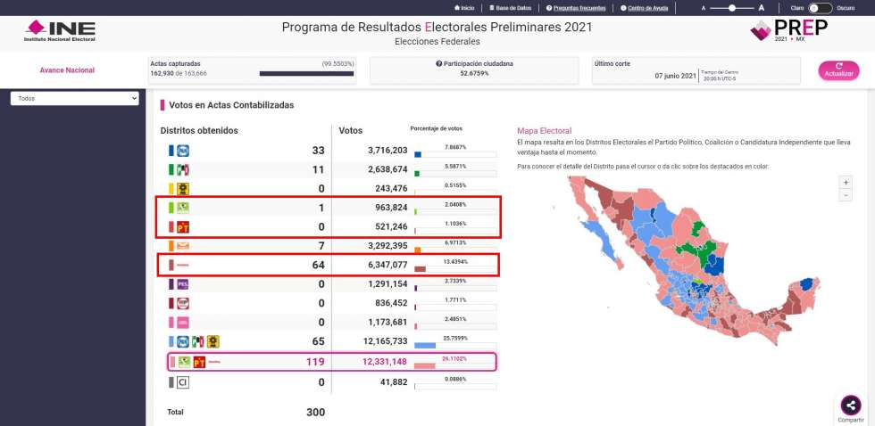Click the 13.4394% vote percentage bar
Image resolution: width=875 pixels, height=426 pixels.
point(454,269)
